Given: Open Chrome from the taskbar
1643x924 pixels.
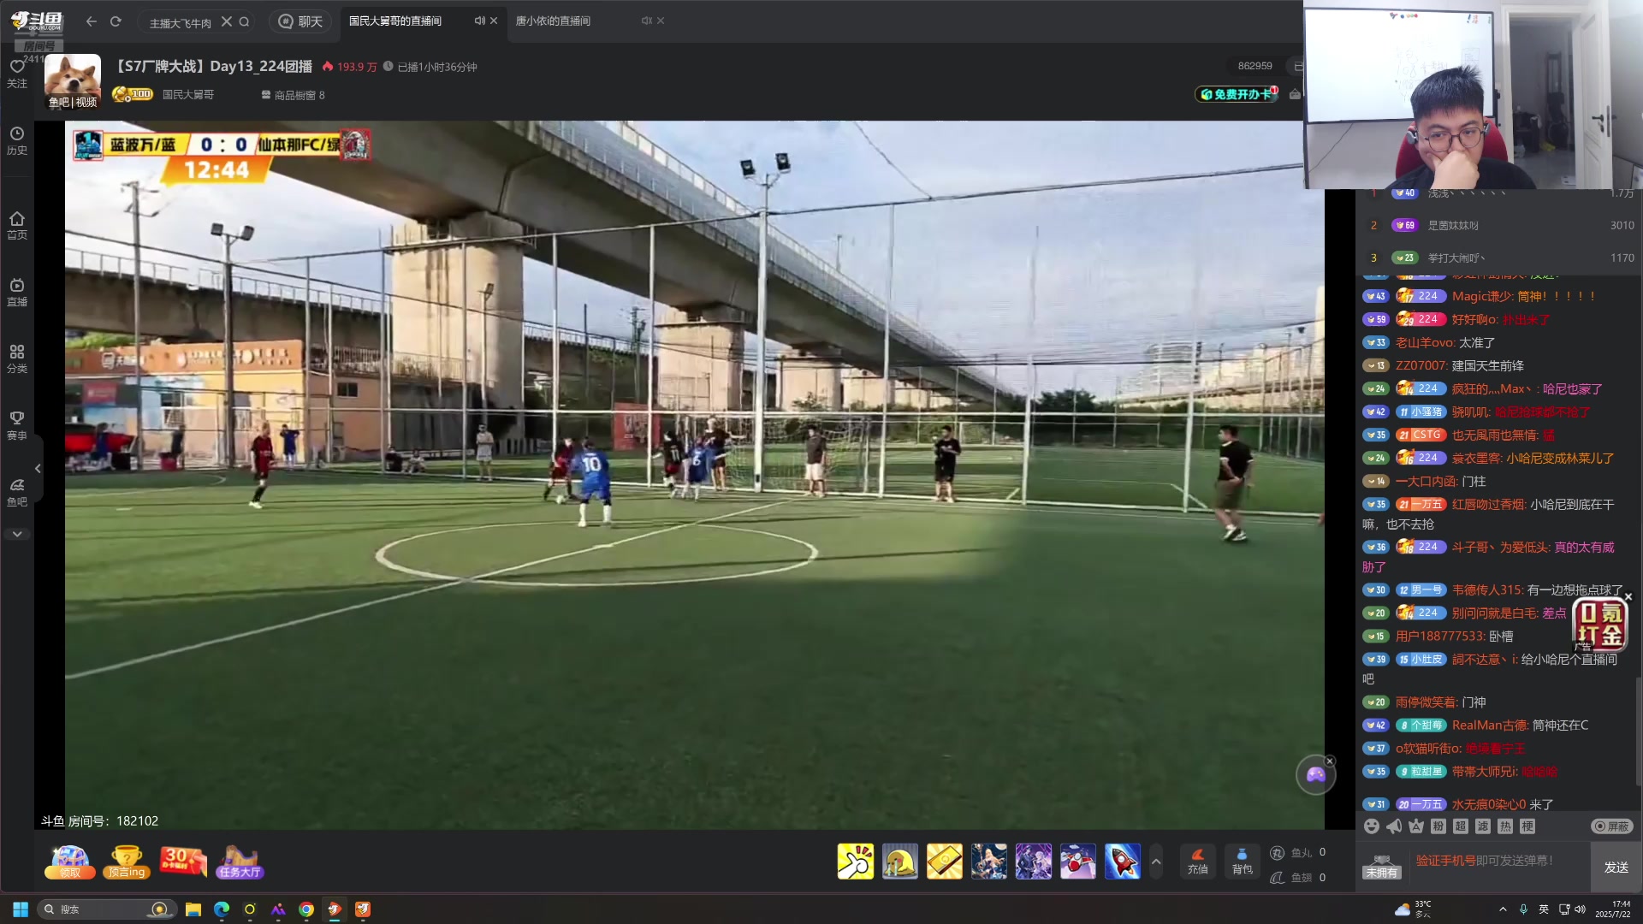Looking at the screenshot, I should [x=306, y=909].
